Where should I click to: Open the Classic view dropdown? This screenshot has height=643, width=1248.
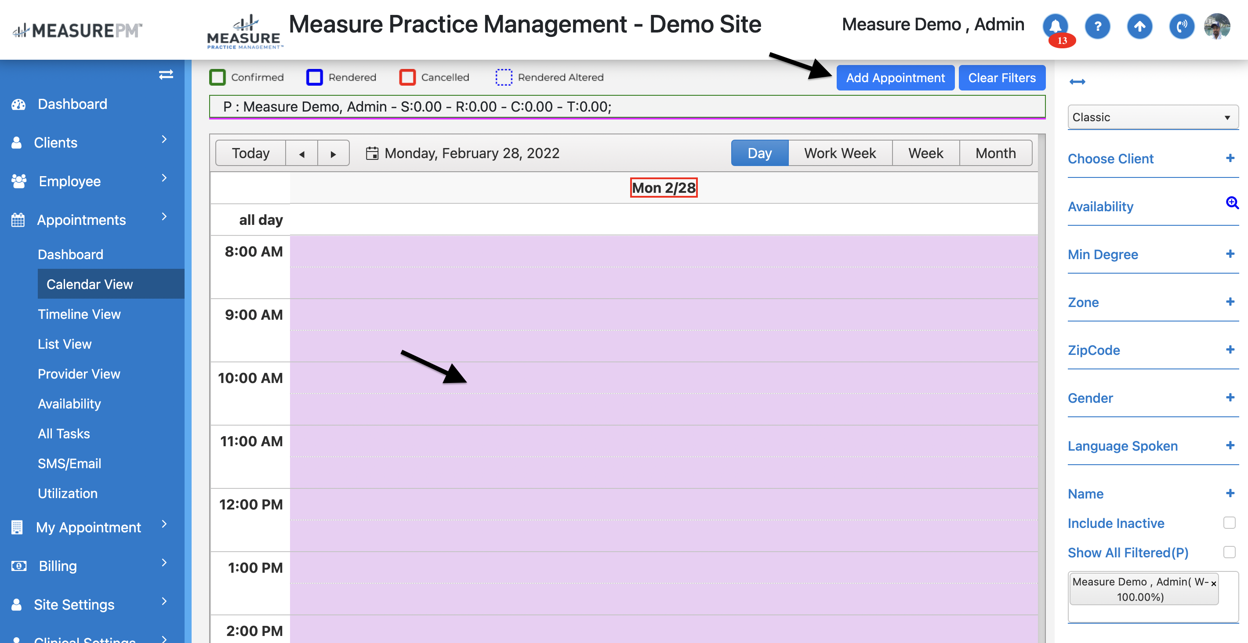point(1152,117)
